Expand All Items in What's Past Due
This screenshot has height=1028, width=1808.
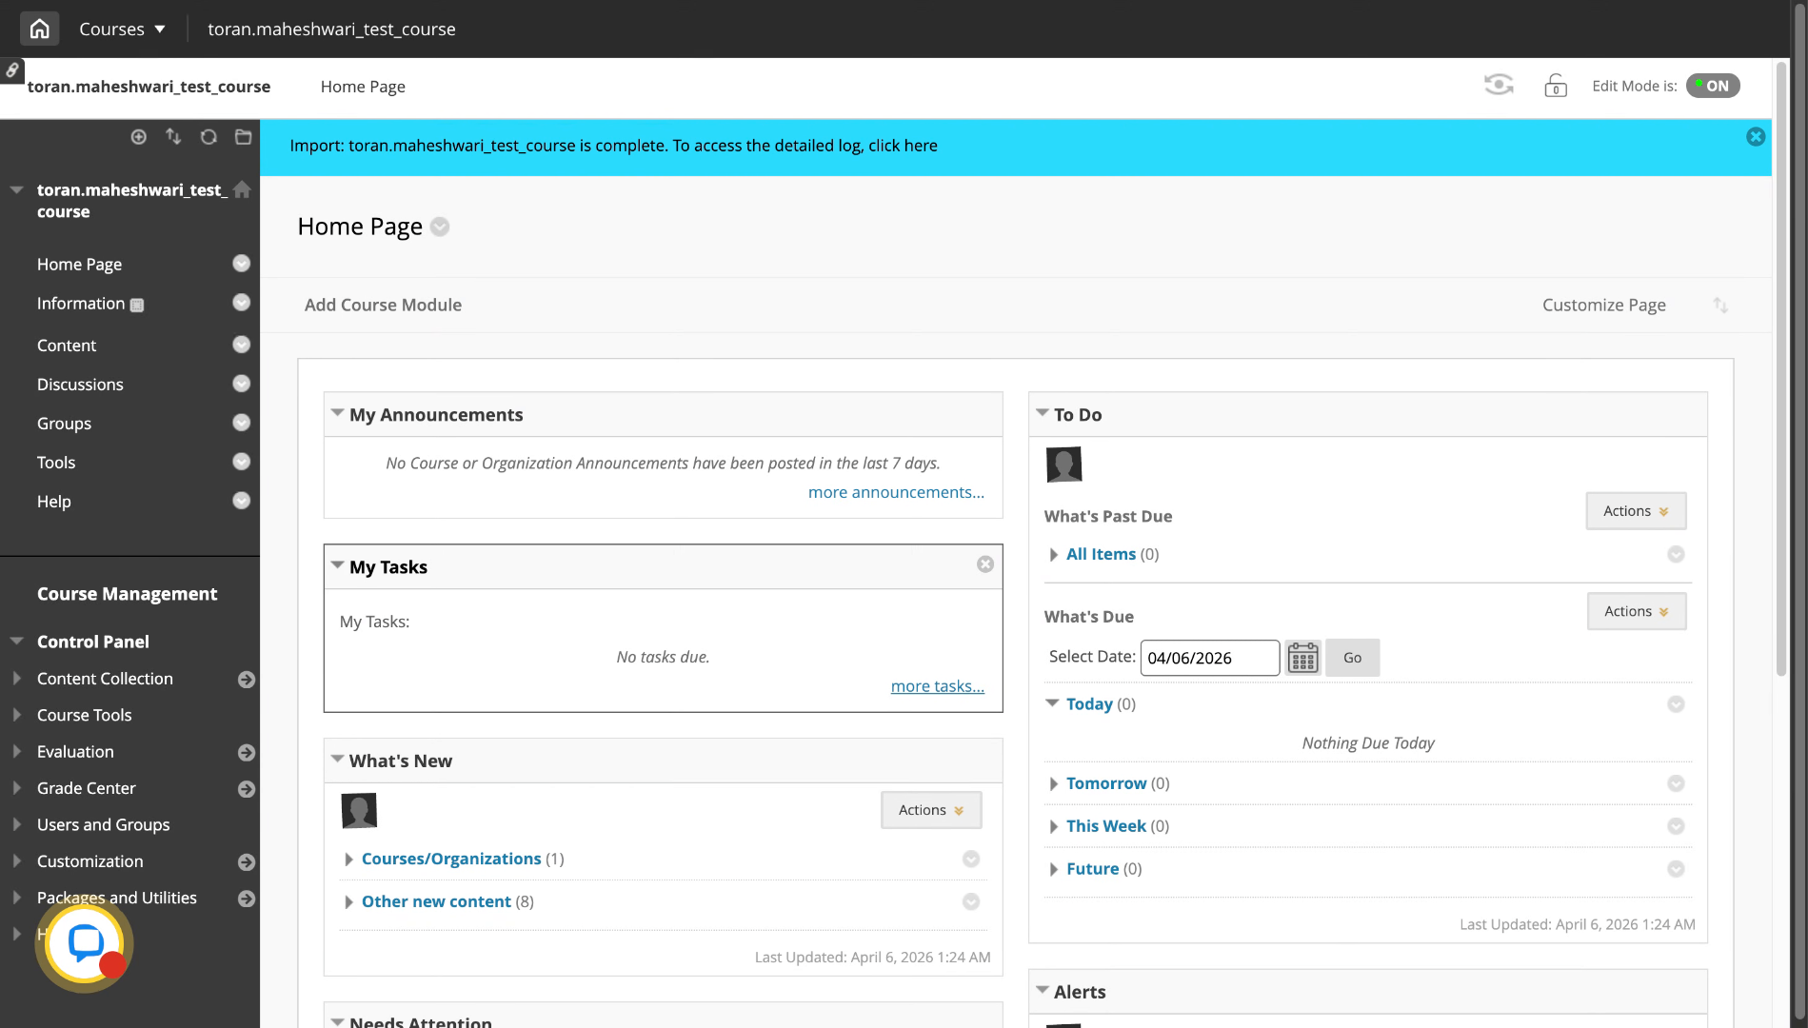pyautogui.click(x=1053, y=555)
